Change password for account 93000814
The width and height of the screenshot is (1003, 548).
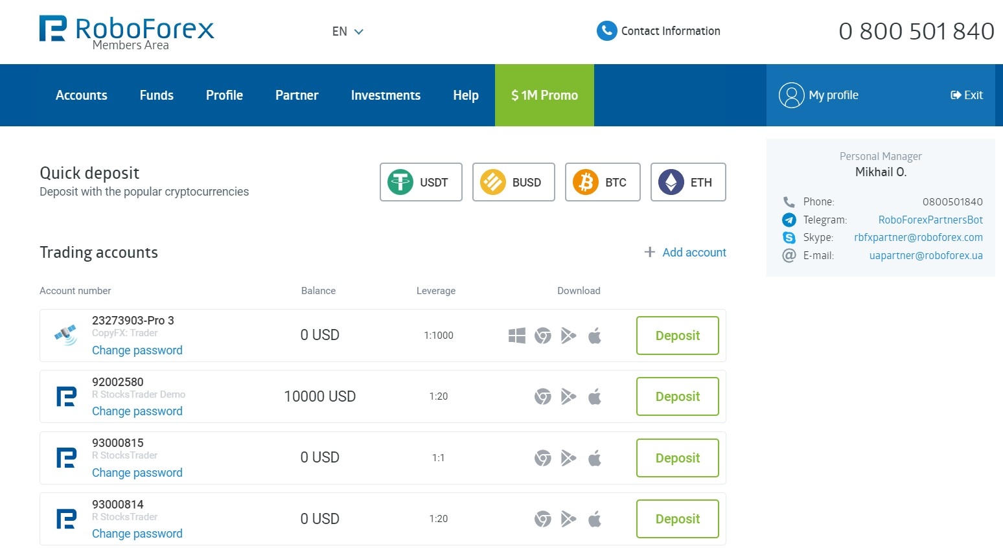[137, 534]
